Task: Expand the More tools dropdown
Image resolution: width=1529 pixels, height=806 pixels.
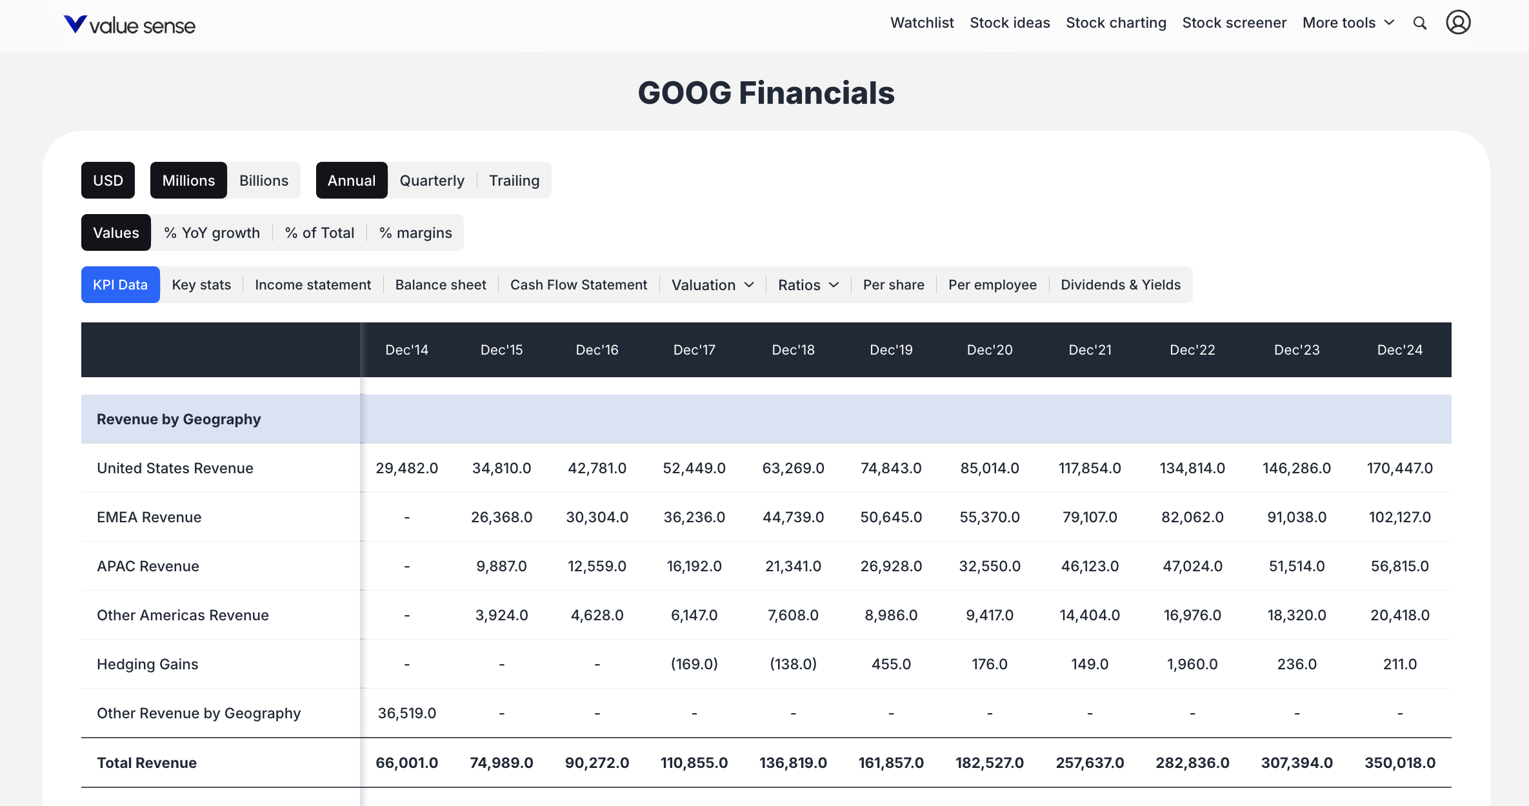Action: (x=1347, y=23)
